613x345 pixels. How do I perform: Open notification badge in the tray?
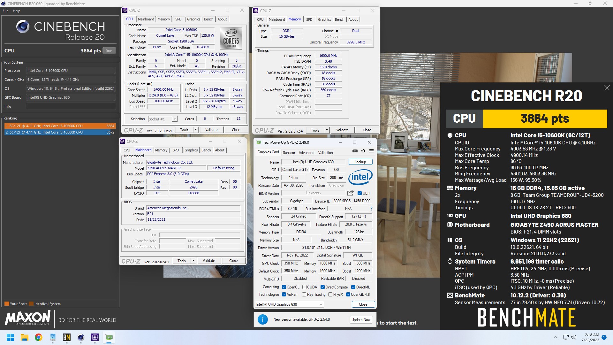tap(604, 337)
